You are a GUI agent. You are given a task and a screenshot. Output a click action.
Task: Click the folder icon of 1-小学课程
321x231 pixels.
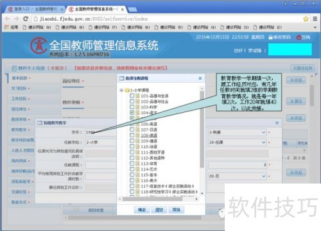click(x=127, y=90)
